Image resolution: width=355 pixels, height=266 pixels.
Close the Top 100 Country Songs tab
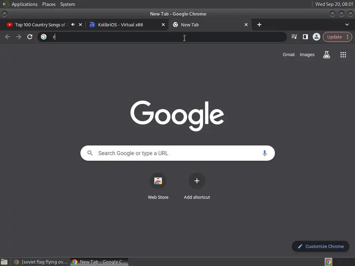80,25
